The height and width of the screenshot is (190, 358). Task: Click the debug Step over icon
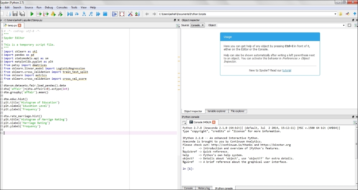[x=77, y=14]
